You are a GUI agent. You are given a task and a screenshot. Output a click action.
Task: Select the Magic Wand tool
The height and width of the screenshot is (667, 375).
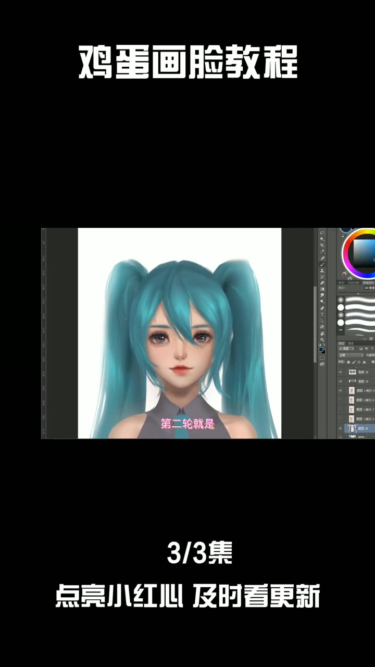click(x=322, y=239)
